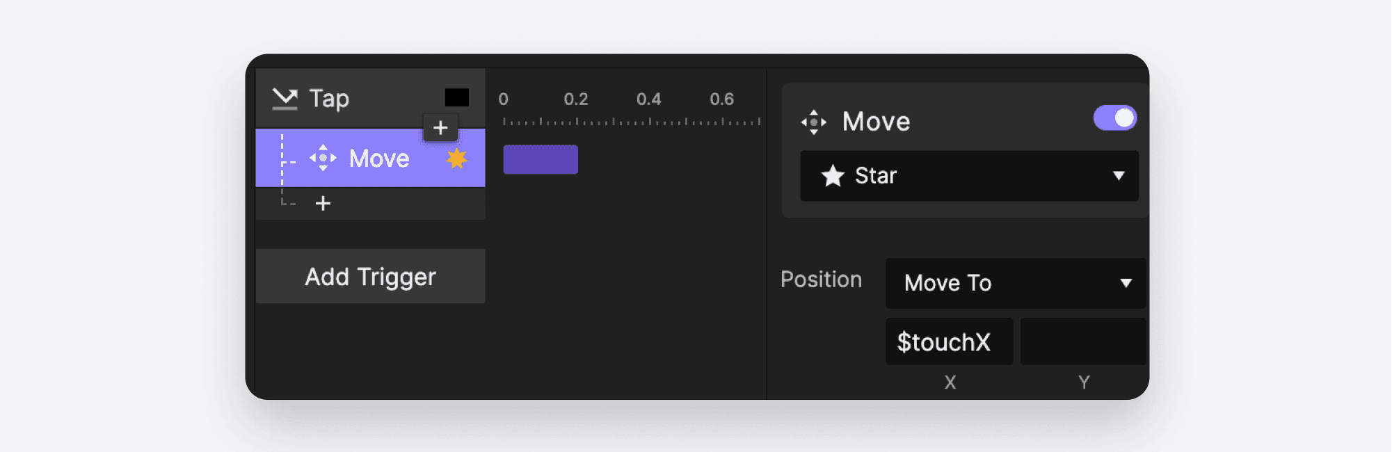Add a response with the plus button under Tap

point(440,128)
